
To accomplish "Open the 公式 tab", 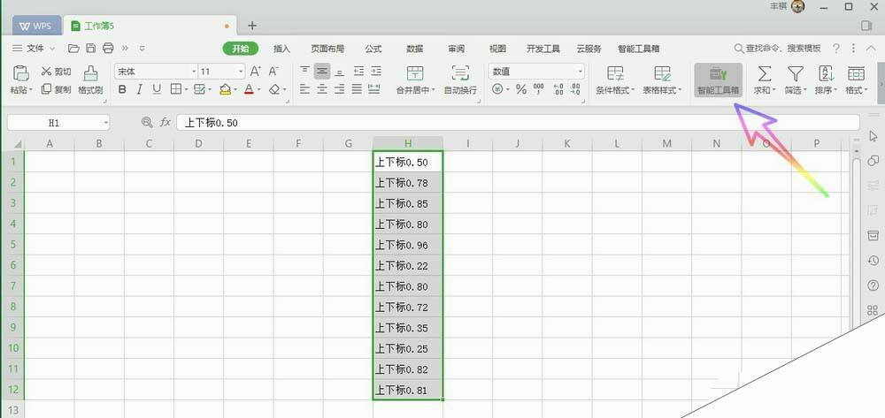I will pos(373,49).
